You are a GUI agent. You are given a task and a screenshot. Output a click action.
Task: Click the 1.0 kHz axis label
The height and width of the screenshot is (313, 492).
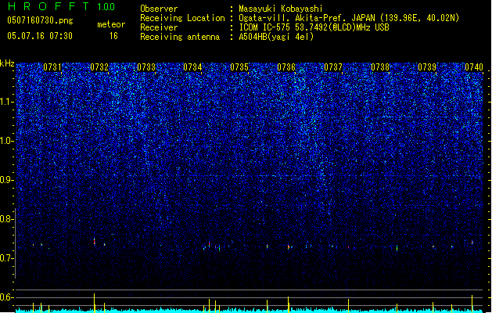pos(6,142)
